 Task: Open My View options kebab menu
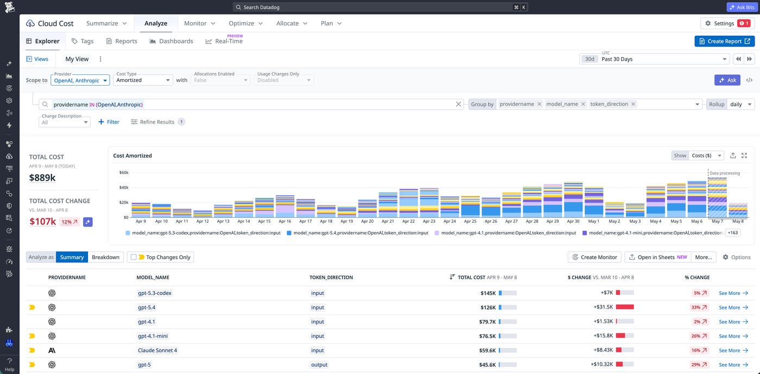[x=100, y=59]
